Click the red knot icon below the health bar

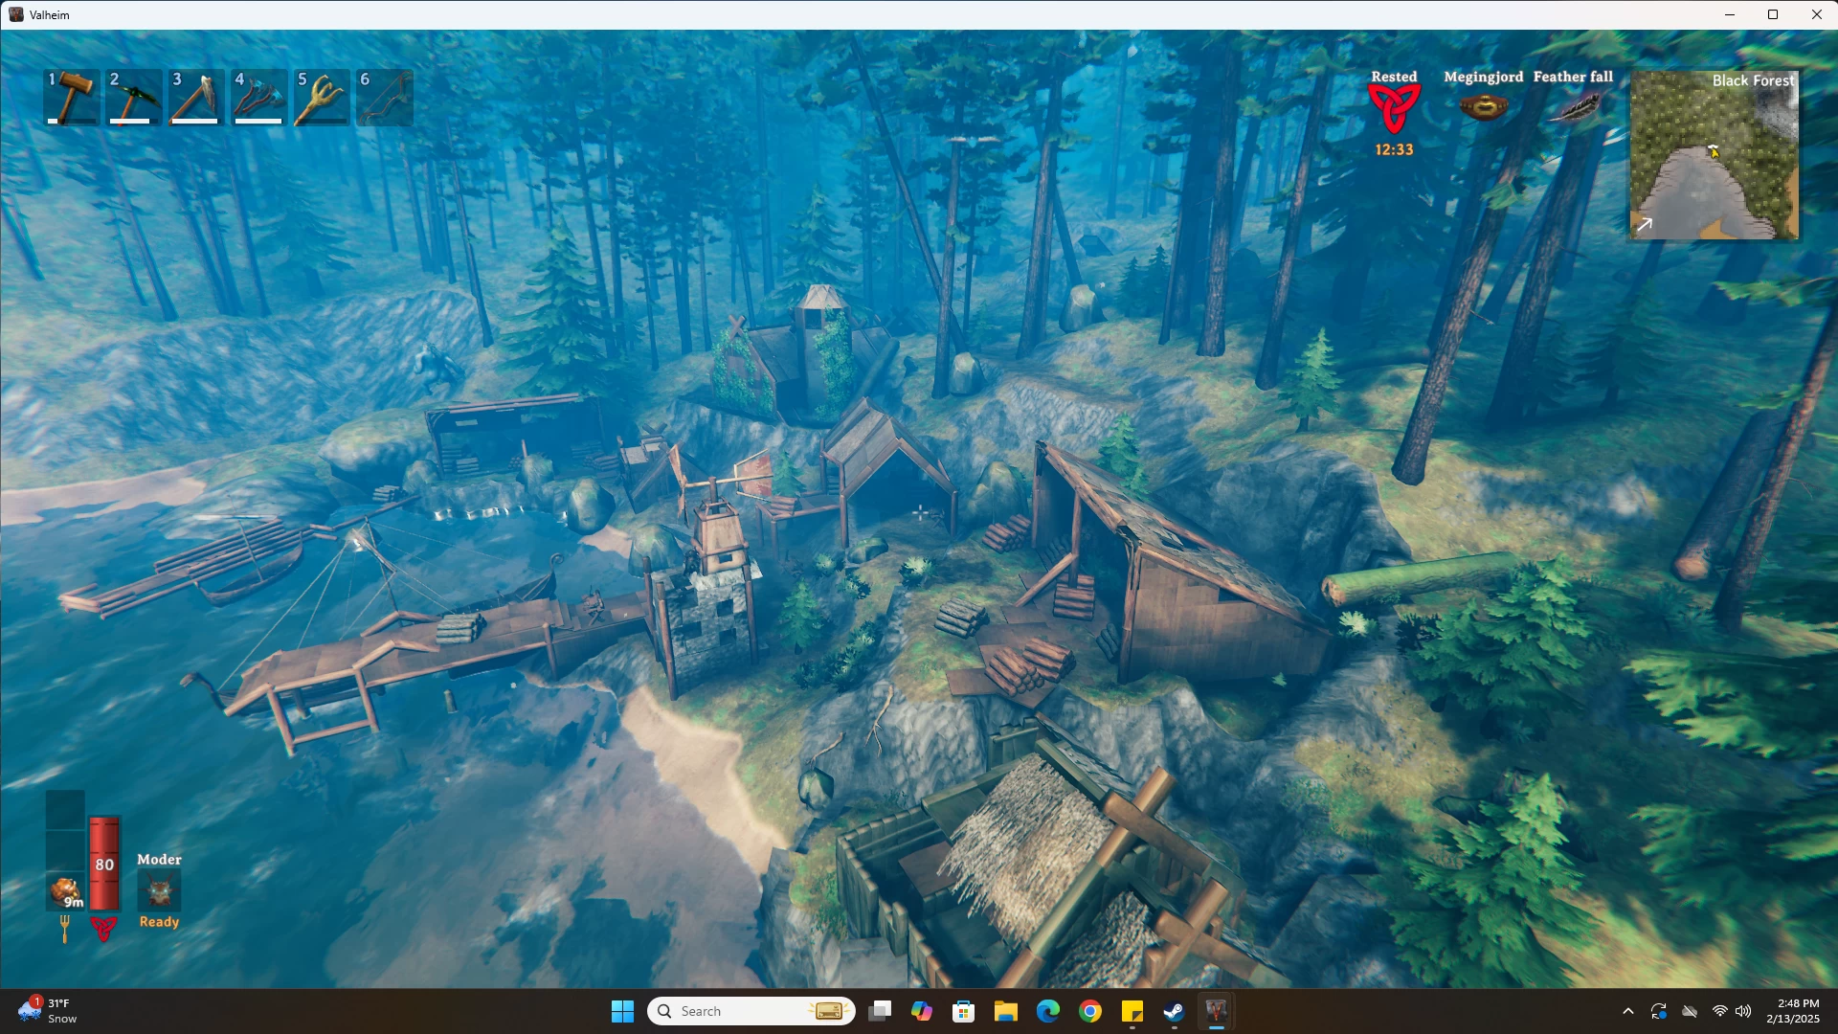click(x=103, y=929)
